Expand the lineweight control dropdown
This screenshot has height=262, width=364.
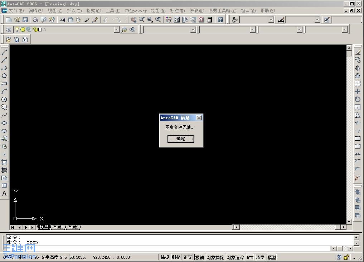pyautogui.click(x=300, y=30)
